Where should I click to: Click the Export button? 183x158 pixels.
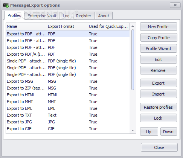point(159,83)
